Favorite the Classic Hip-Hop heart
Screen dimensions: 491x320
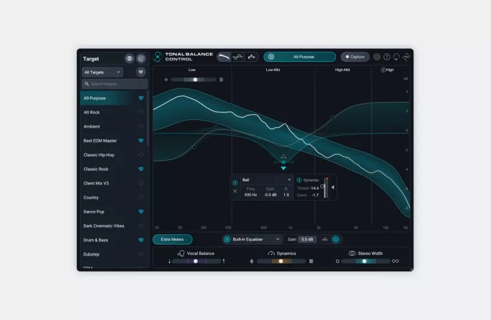[x=141, y=155]
